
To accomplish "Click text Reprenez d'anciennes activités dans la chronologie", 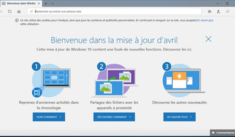I will point(49,105).
